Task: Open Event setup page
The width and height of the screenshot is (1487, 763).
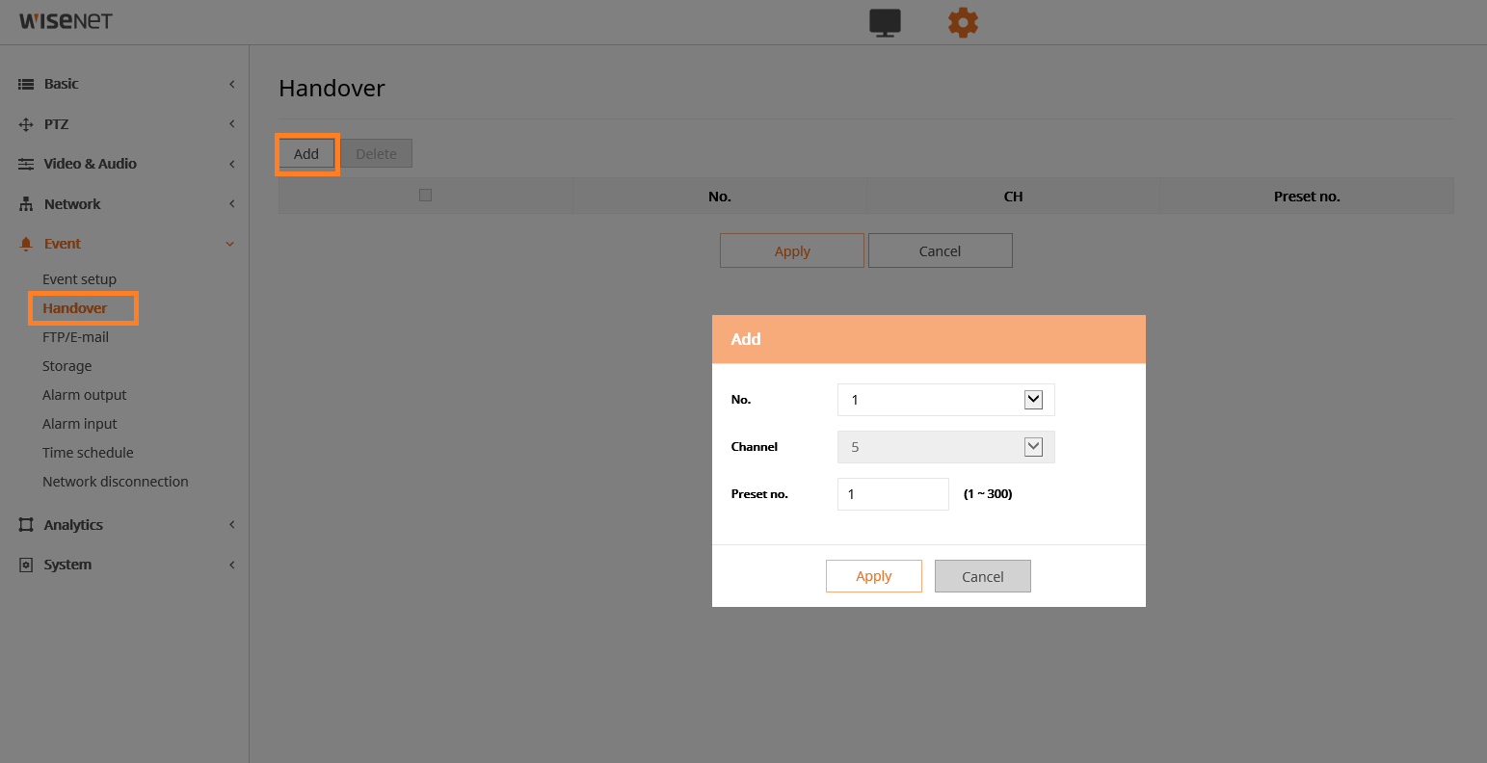Action: click(x=79, y=279)
